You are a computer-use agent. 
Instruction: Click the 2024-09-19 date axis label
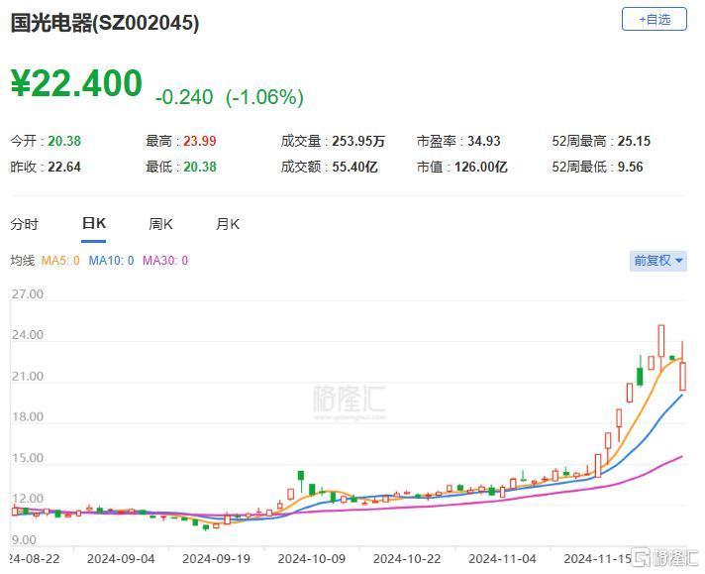coord(216,559)
